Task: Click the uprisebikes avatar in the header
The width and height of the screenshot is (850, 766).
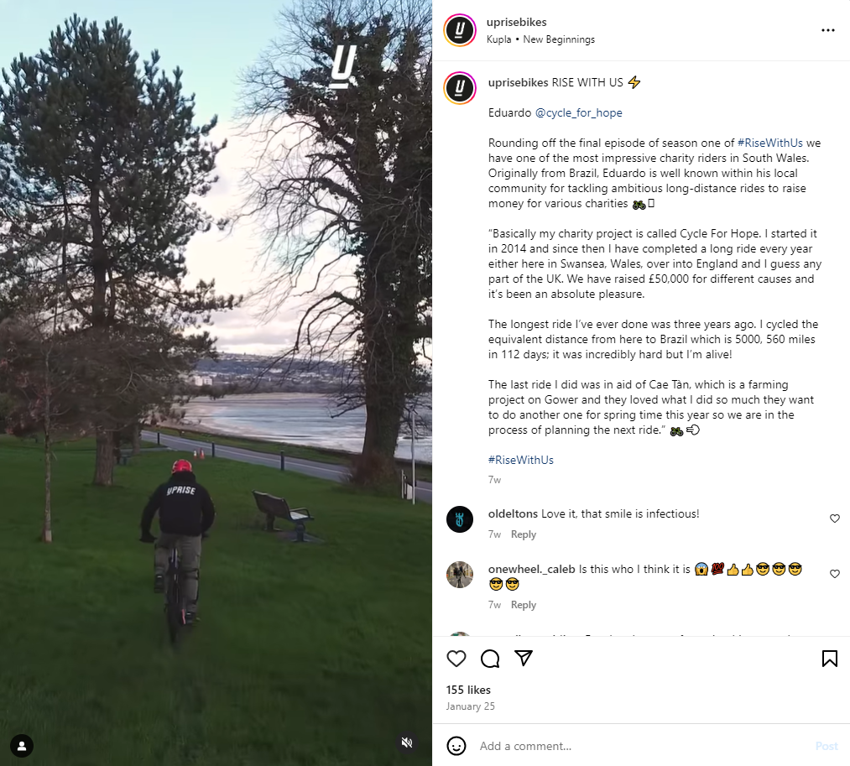Action: pyautogui.click(x=460, y=30)
